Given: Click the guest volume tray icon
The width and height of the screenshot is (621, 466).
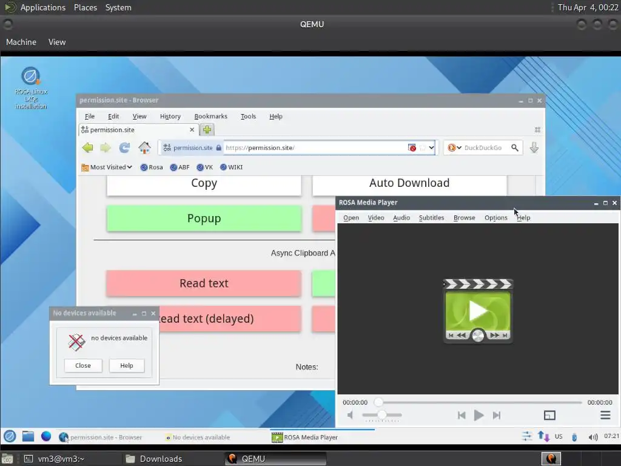Looking at the screenshot, I should 593,437.
